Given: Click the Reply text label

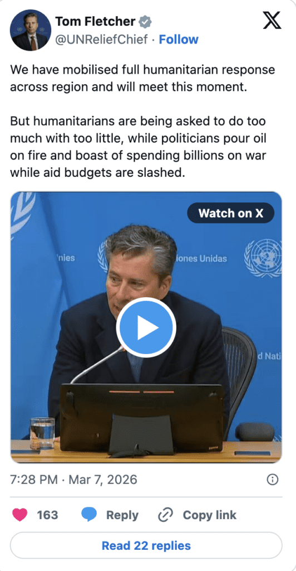Looking at the screenshot, I should (x=122, y=515).
